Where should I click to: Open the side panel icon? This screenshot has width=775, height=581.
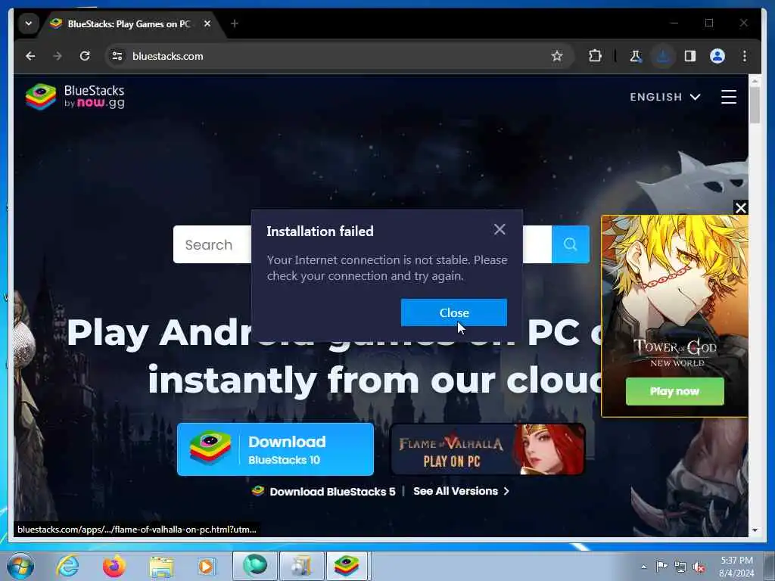pyautogui.click(x=690, y=56)
